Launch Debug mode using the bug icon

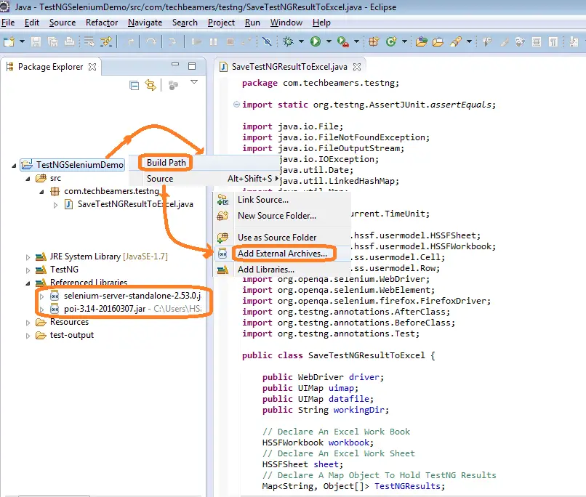[289, 42]
